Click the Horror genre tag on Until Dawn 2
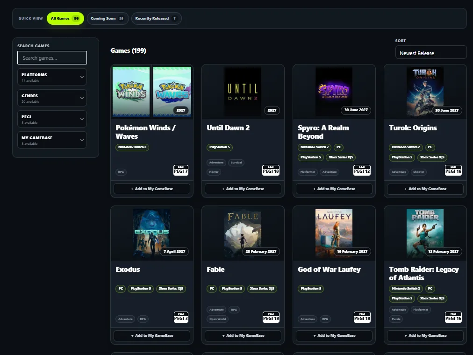473x355 pixels. 214,172
